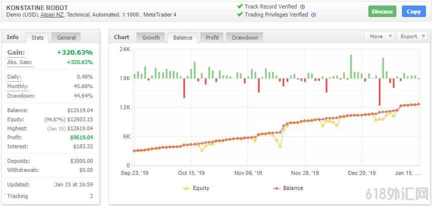Select the Stats tab
432x206 pixels.
[38, 38]
